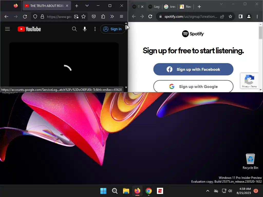Click the red E app taskbar icon
This screenshot has height=197, width=263.
click(x=160, y=191)
